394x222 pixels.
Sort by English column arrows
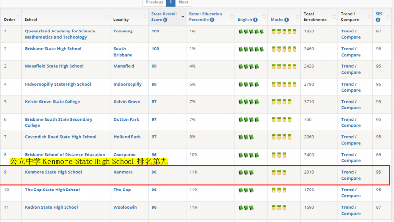point(264,17)
